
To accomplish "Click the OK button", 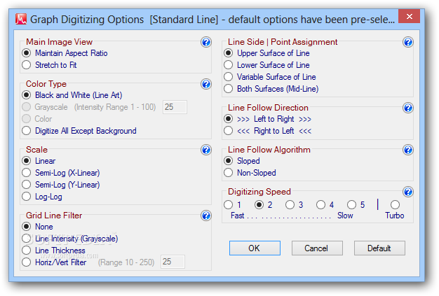I will [255, 248].
